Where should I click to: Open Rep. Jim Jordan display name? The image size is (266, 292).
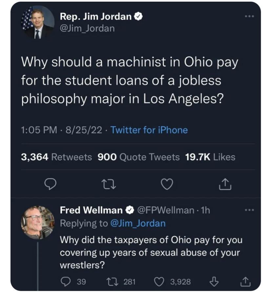(x=96, y=16)
